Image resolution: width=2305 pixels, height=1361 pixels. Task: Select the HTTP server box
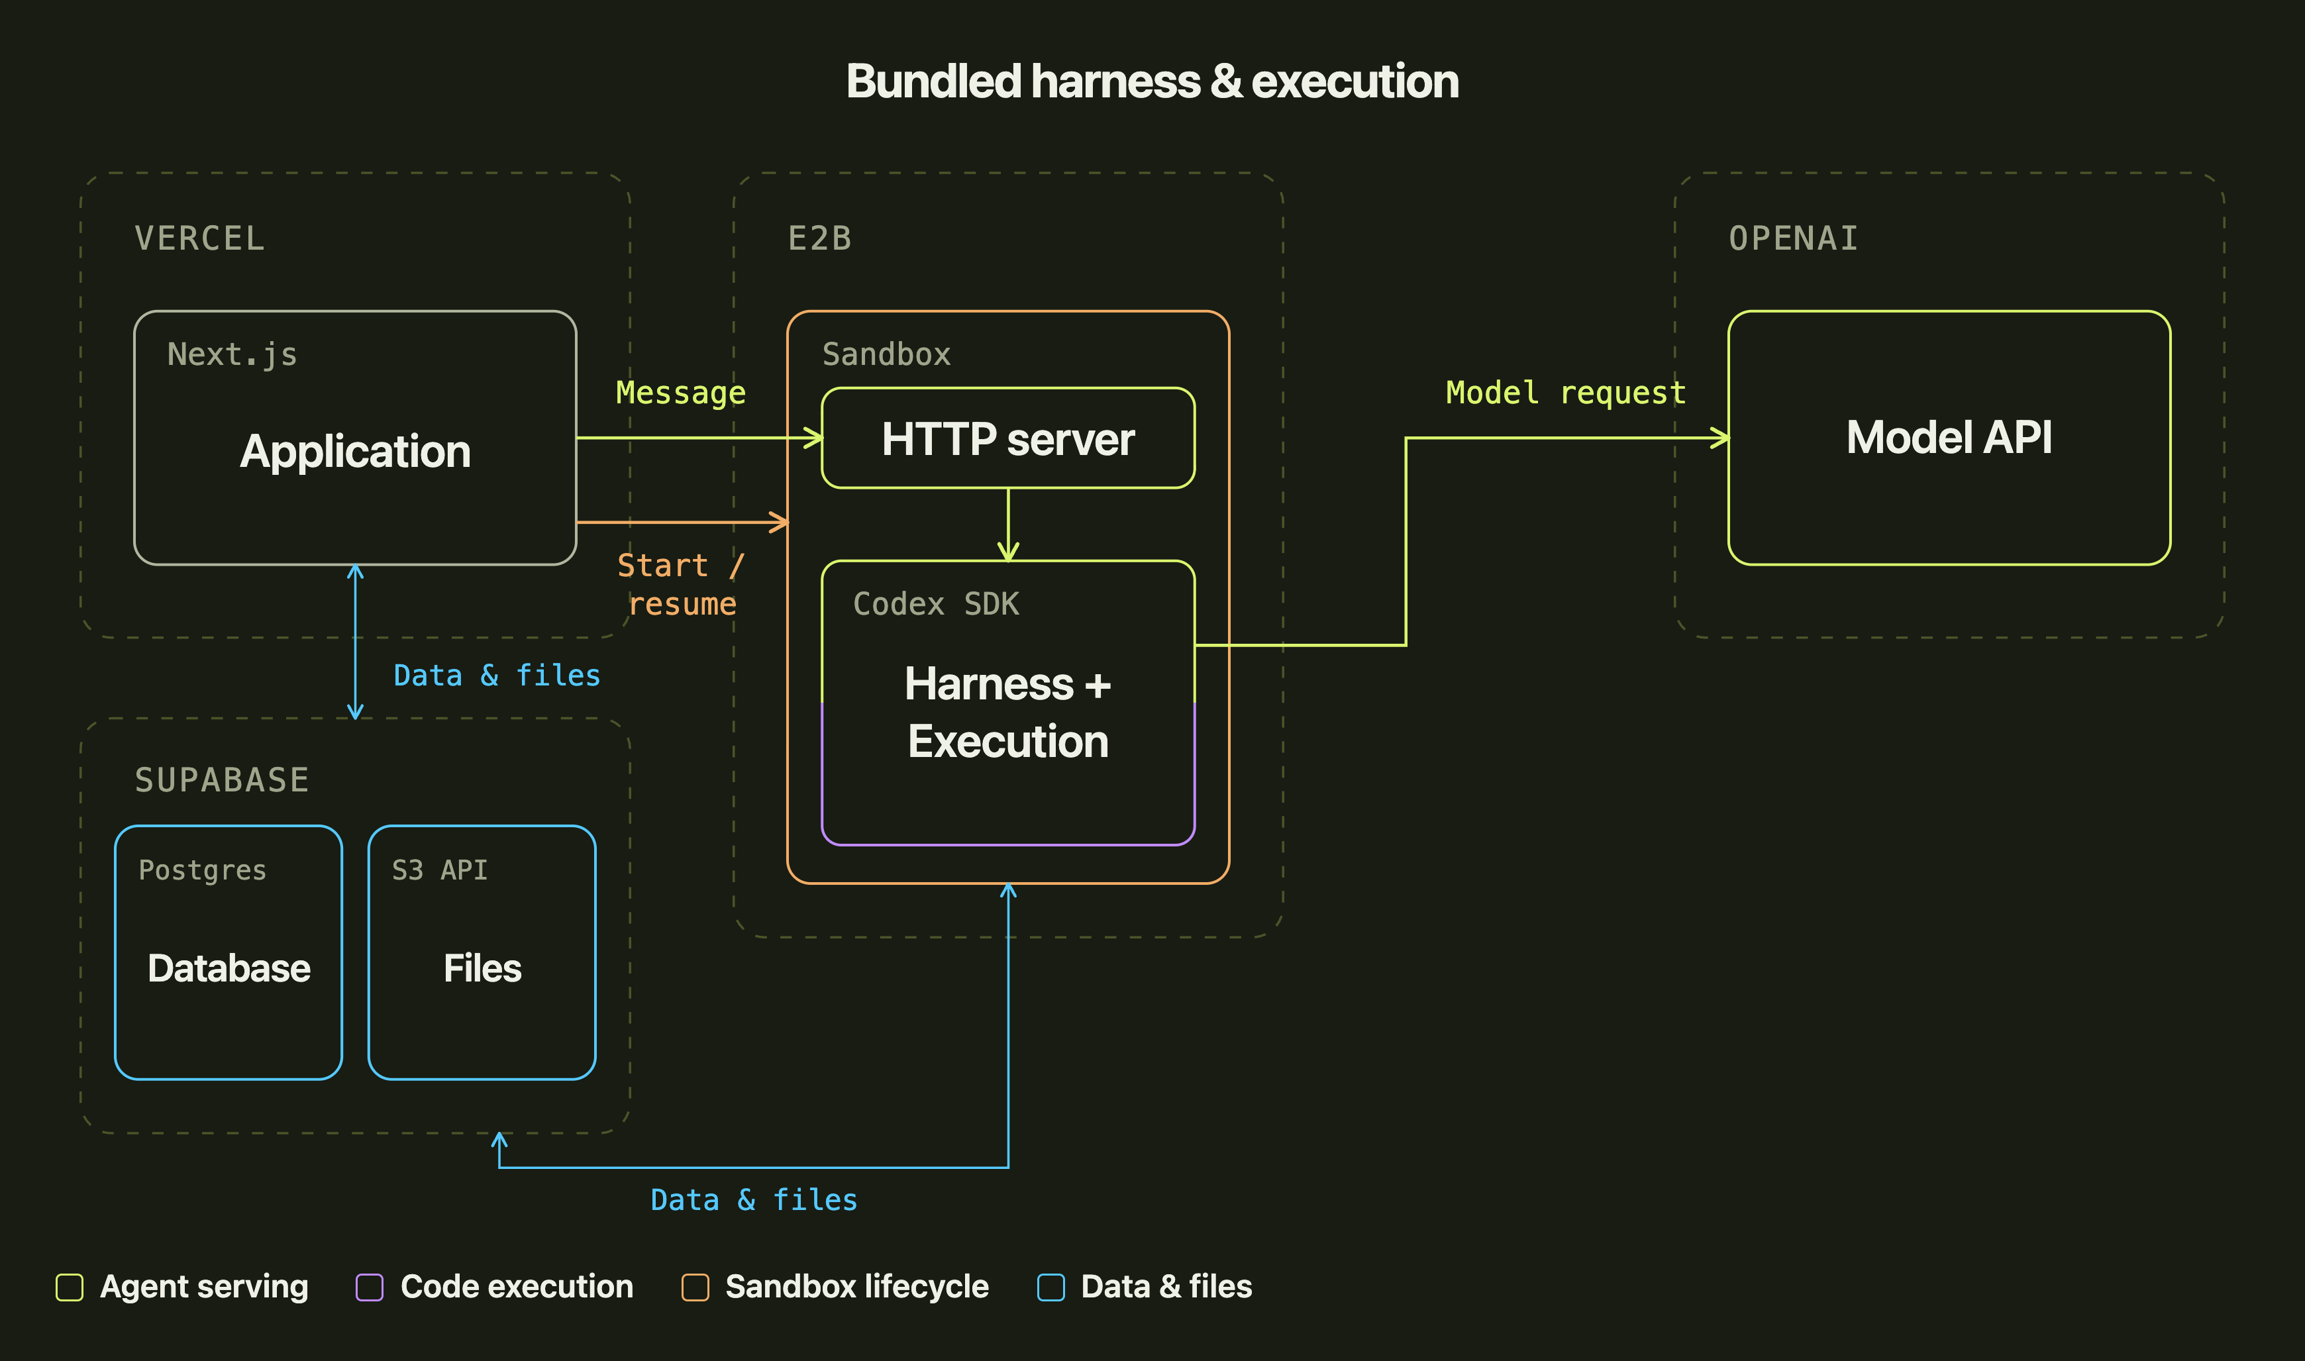click(x=1008, y=438)
